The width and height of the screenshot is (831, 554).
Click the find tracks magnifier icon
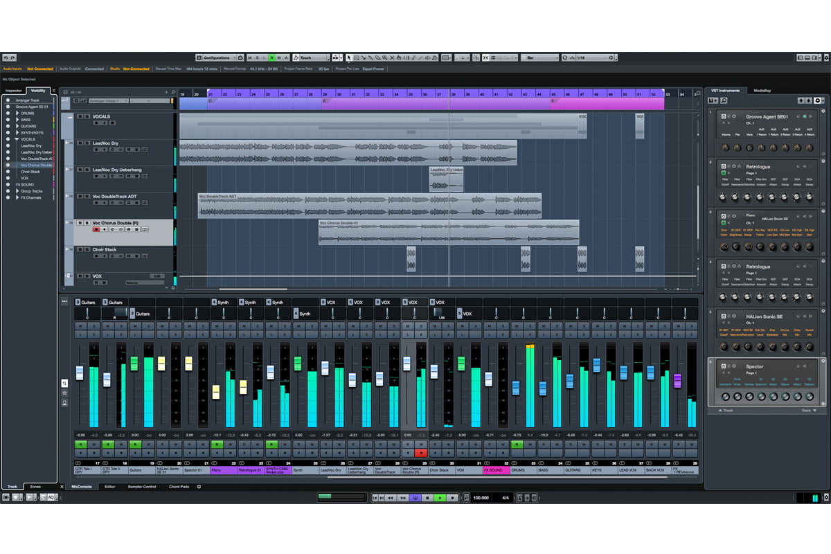173,92
